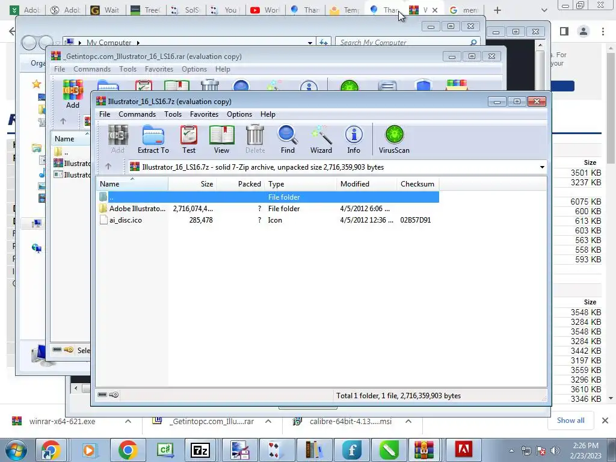Close the downloads bar
This screenshot has height=462, width=616.
click(605, 420)
